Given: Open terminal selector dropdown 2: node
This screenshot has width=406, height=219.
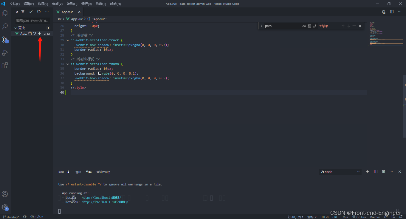Looking at the screenshot, I should click(340, 172).
